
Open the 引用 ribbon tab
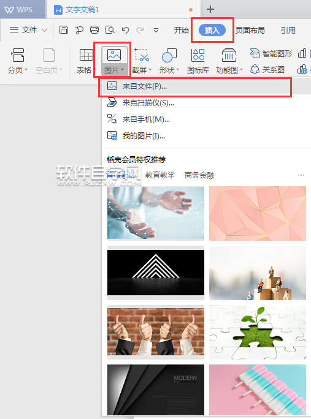coord(288,30)
